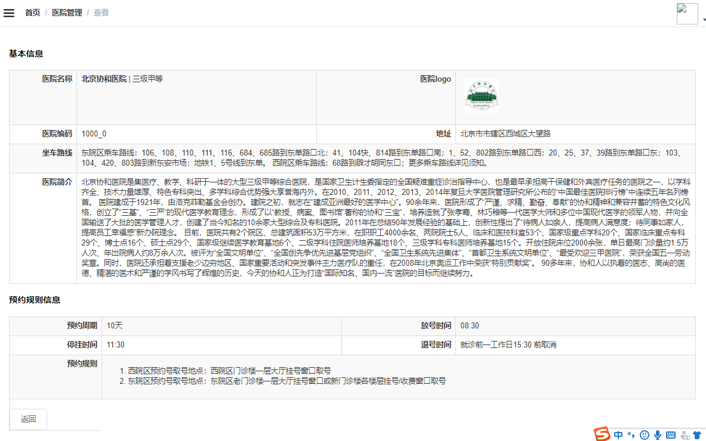Select 停挂时间 value 11:30
The width and height of the screenshot is (706, 441).
(x=116, y=345)
